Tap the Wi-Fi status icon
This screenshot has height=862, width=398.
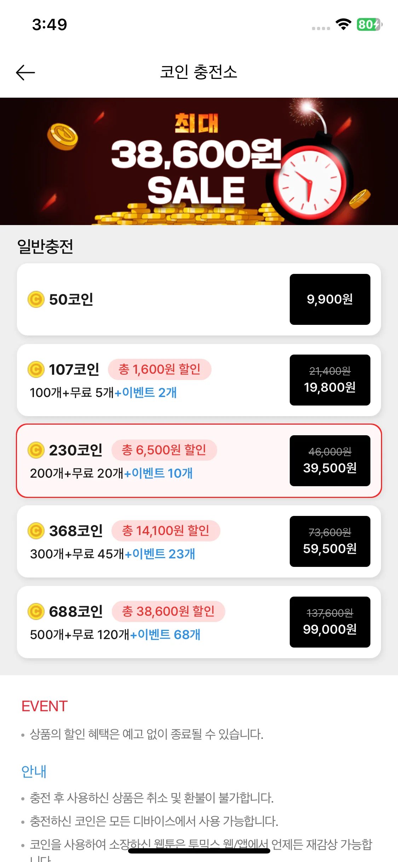(x=343, y=24)
